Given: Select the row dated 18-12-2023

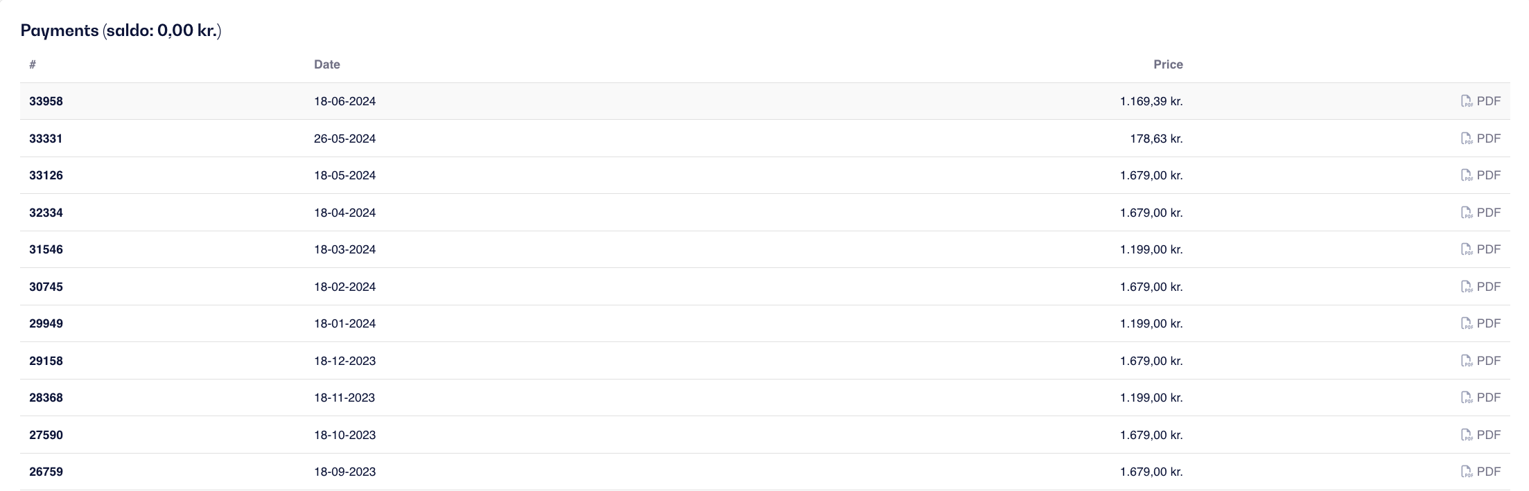Looking at the screenshot, I should coord(764,361).
